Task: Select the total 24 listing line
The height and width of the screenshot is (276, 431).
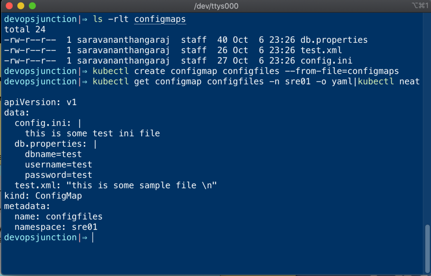Action: coord(25,29)
